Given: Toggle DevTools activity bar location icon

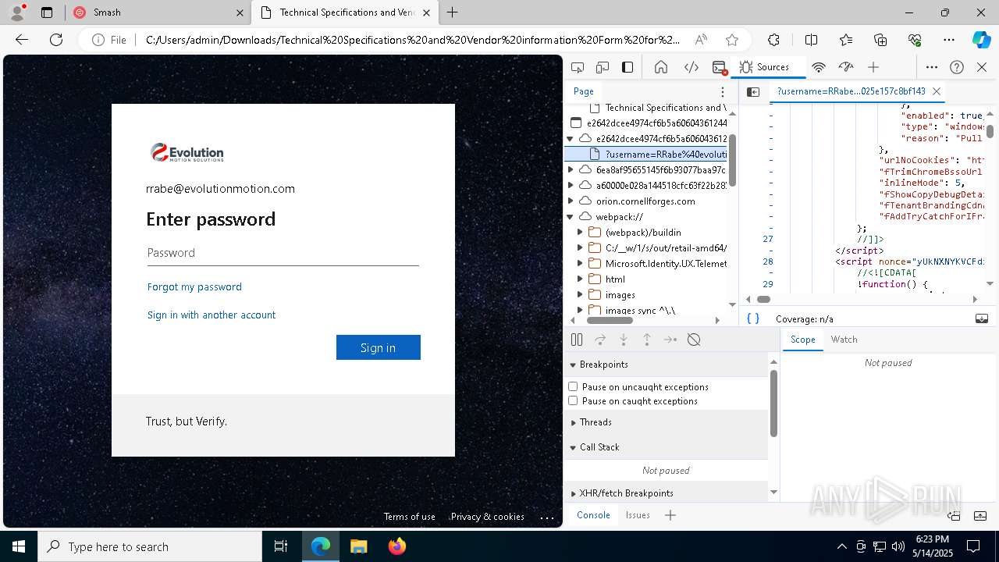Looking at the screenshot, I should pos(627,67).
